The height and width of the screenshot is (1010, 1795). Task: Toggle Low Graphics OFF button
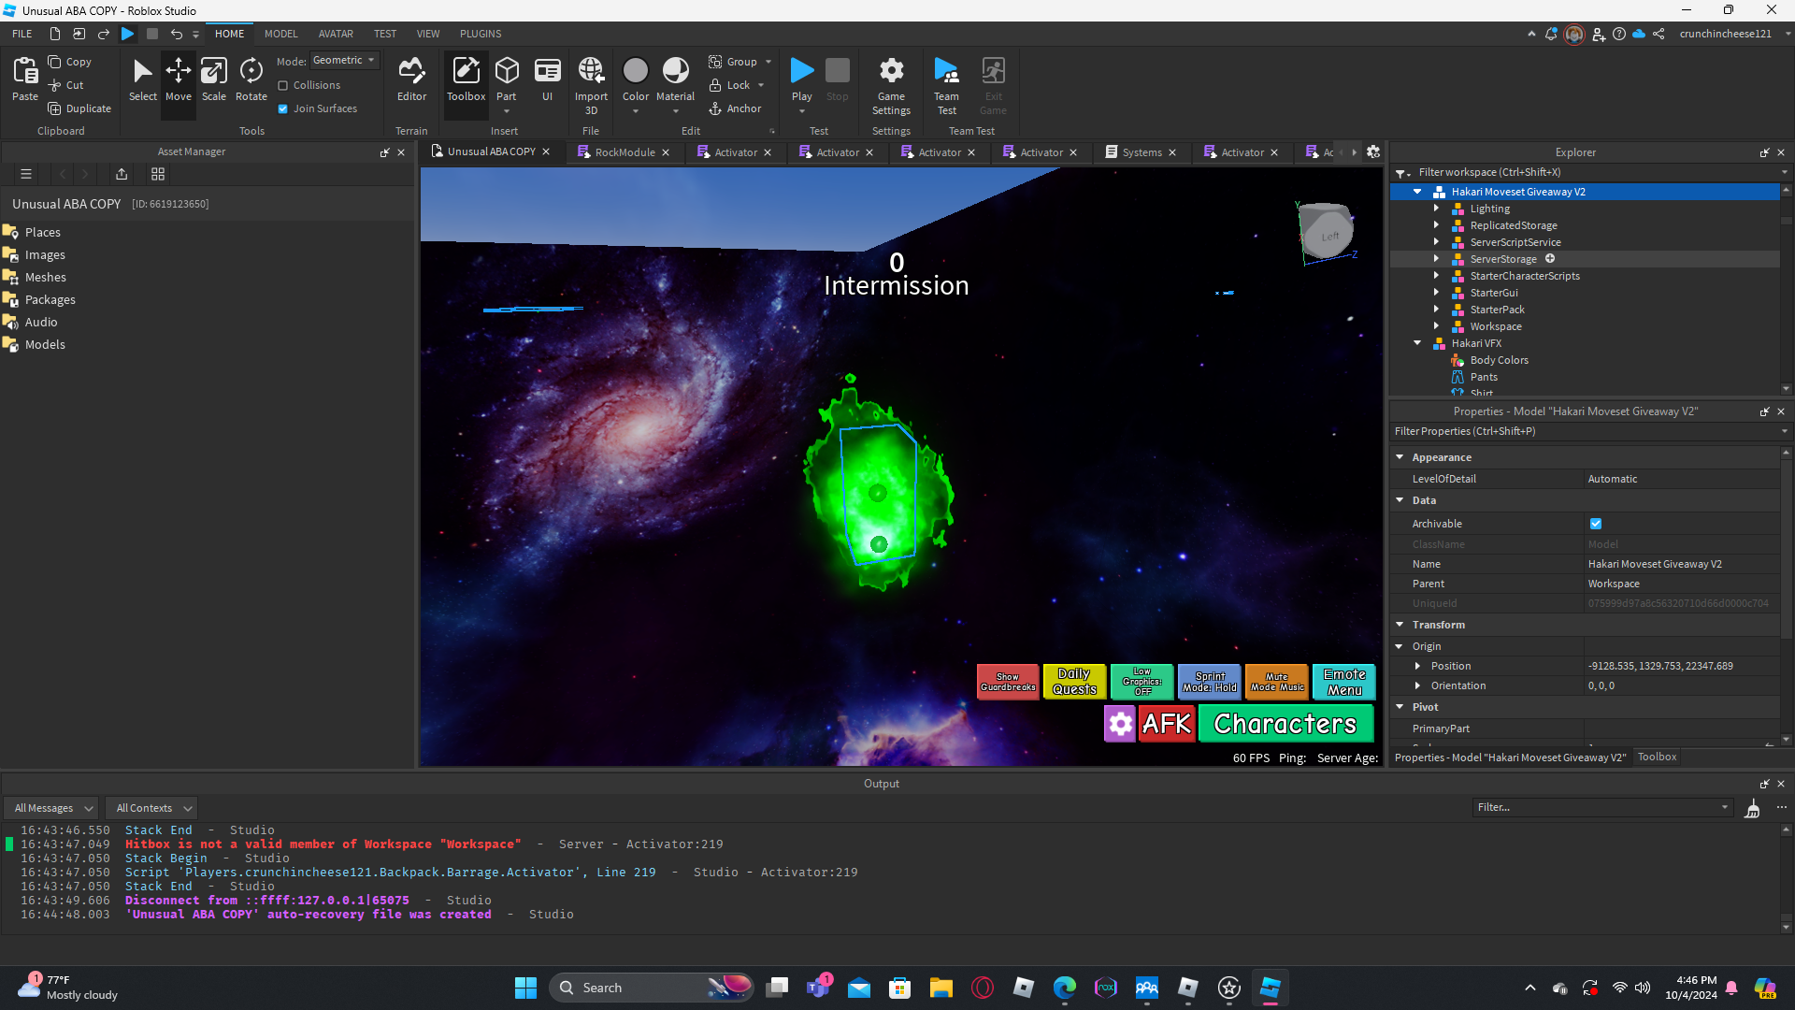1142,682
